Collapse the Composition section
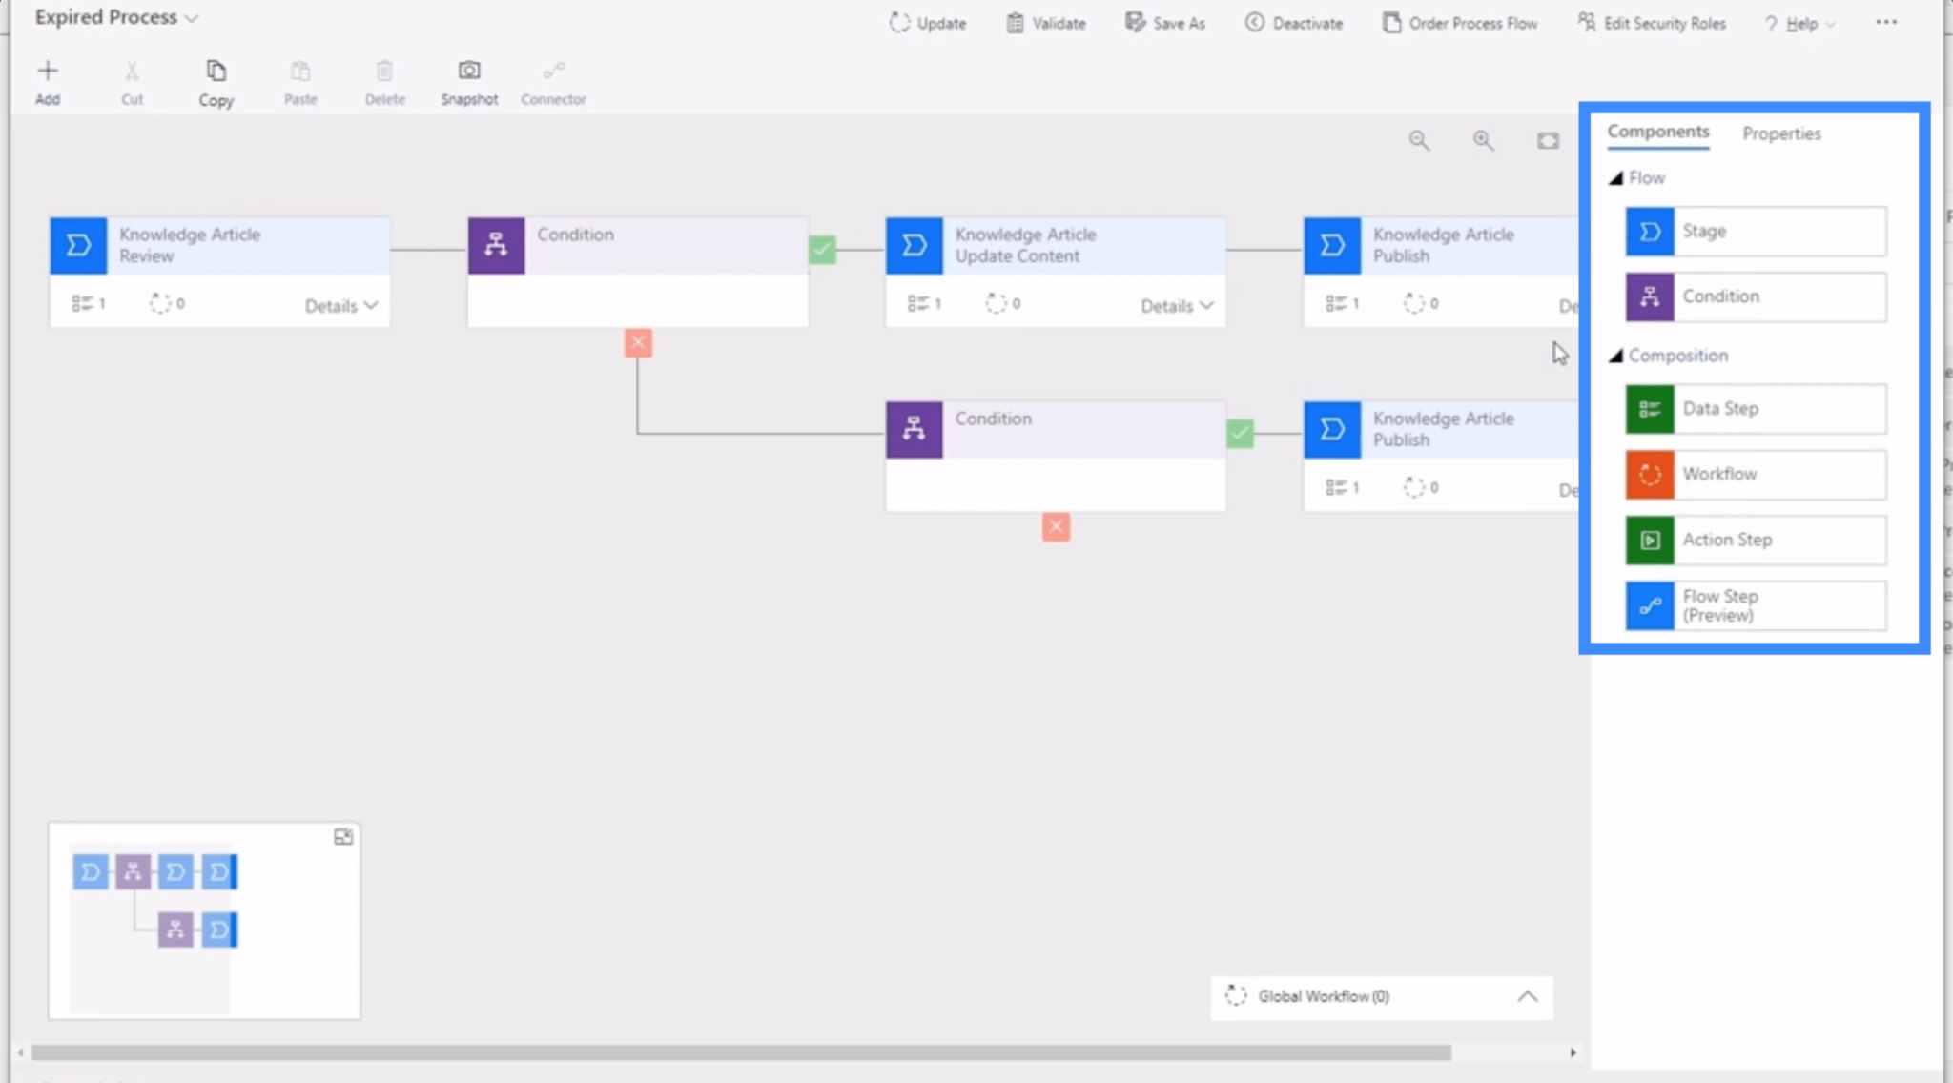This screenshot has width=1953, height=1083. 1615,356
